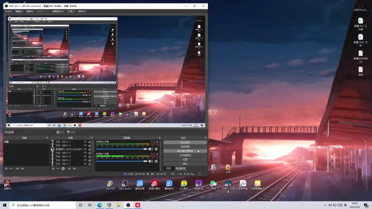Image resolution: width=372 pixels, height=209 pixels.
Task: Show hidden system tray icons chevron
Action: tap(325, 205)
